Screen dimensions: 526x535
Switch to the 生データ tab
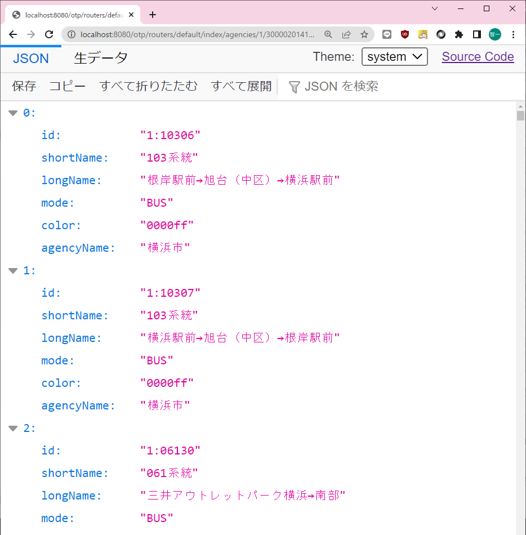[x=101, y=57]
